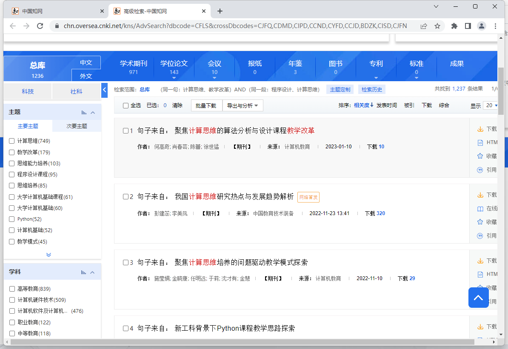Screen dimensions: 508x349
Task: Switch to the 学位论文 tab
Action: pos(174,63)
